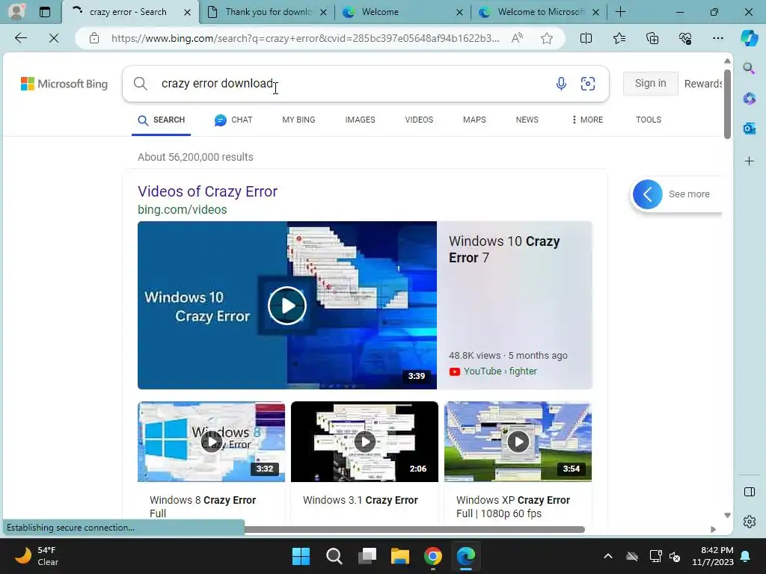The height and width of the screenshot is (574, 766).
Task: Open Rewards link
Action: point(702,84)
